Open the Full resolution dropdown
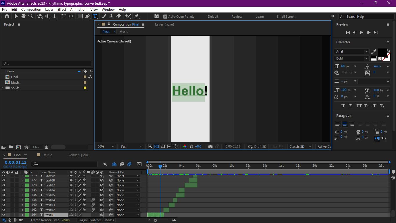The width and height of the screenshot is (396, 223). pos(131,147)
